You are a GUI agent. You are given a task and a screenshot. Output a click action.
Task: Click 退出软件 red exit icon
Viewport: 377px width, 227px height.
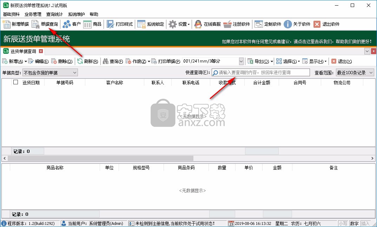pyautogui.click(x=317, y=24)
